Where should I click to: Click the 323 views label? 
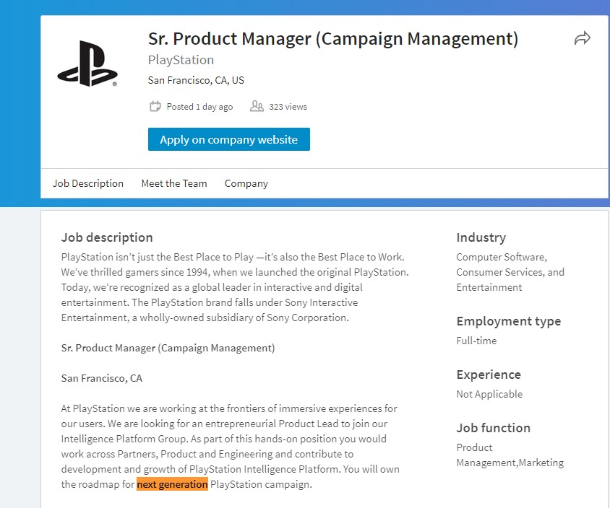point(288,107)
